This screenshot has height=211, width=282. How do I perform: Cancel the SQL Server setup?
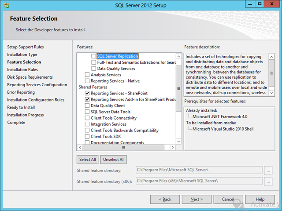[x=228, y=199]
